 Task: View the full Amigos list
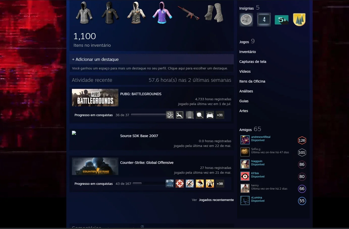(246, 130)
